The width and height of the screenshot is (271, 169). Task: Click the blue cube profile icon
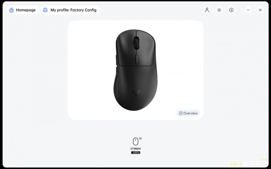coord(45,10)
